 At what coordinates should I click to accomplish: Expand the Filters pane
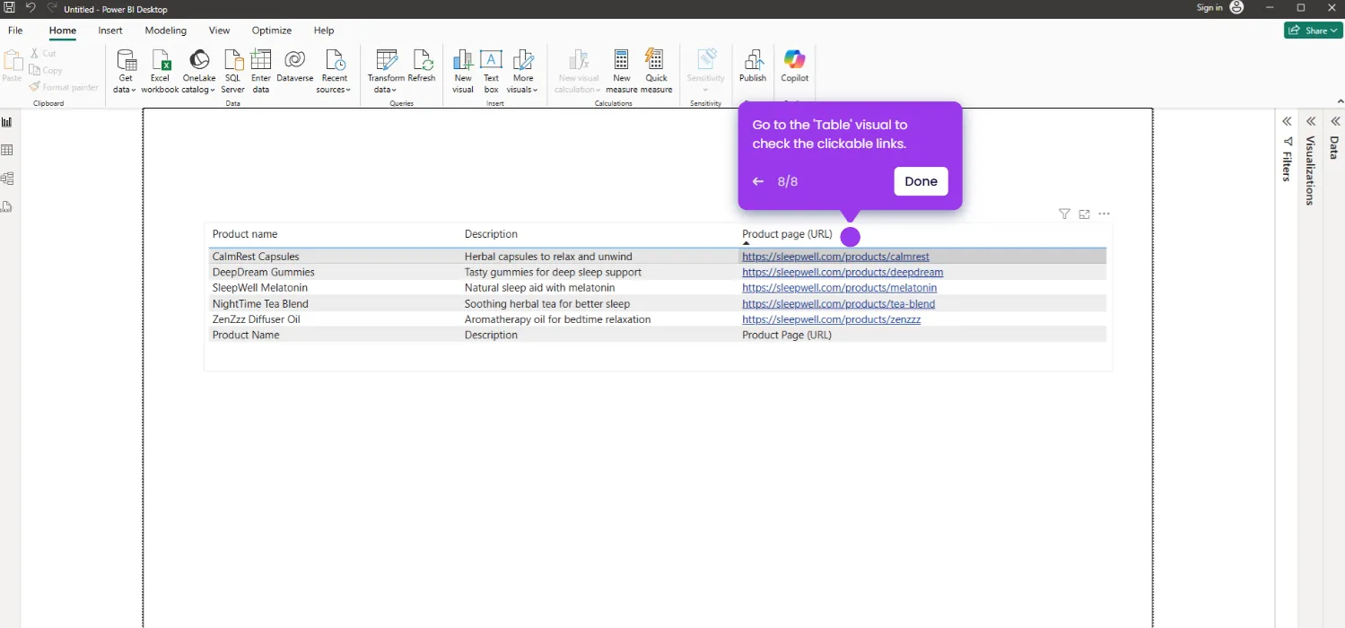click(x=1287, y=121)
